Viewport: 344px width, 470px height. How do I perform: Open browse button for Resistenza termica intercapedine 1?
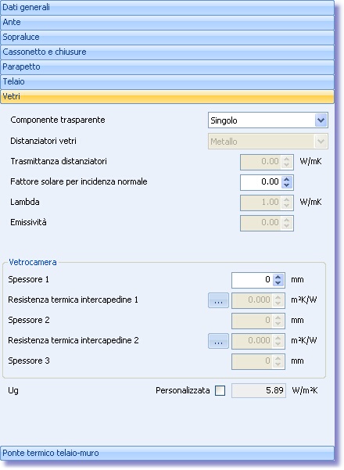coord(218,300)
